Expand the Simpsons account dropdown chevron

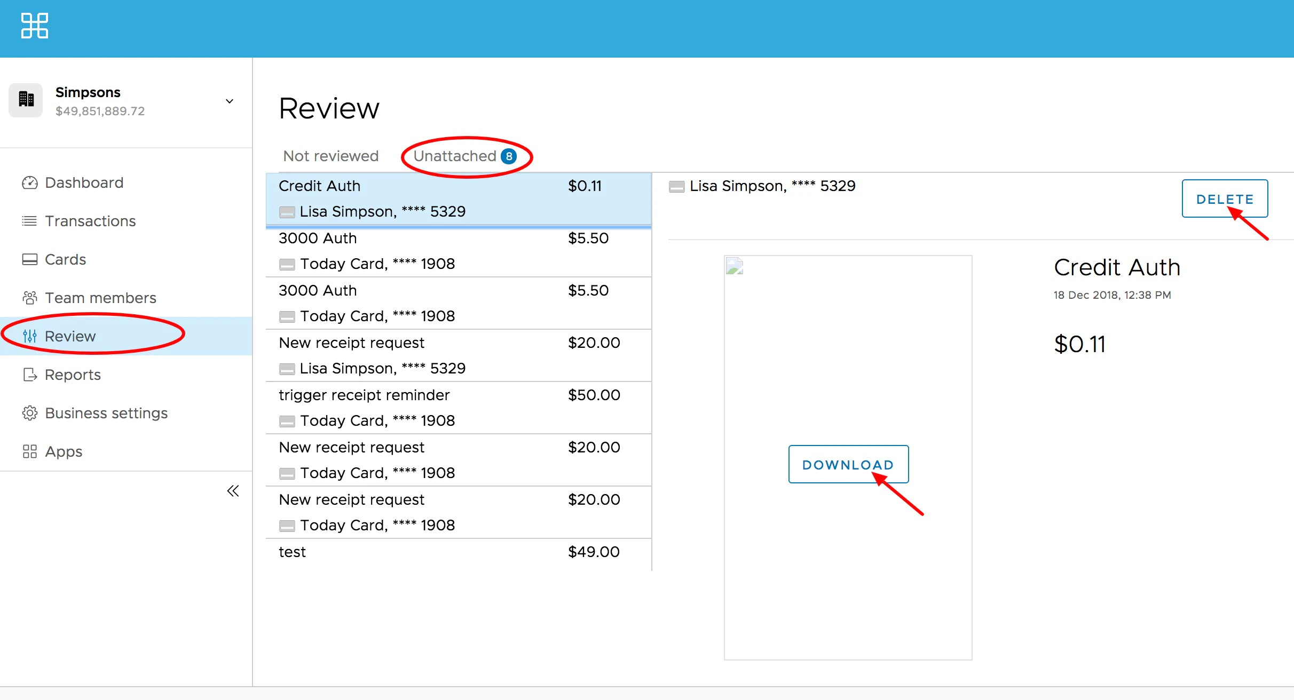point(230,101)
